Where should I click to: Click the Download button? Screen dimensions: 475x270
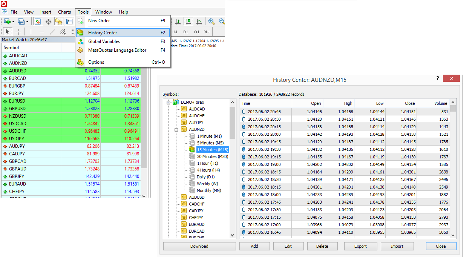[x=199, y=246]
